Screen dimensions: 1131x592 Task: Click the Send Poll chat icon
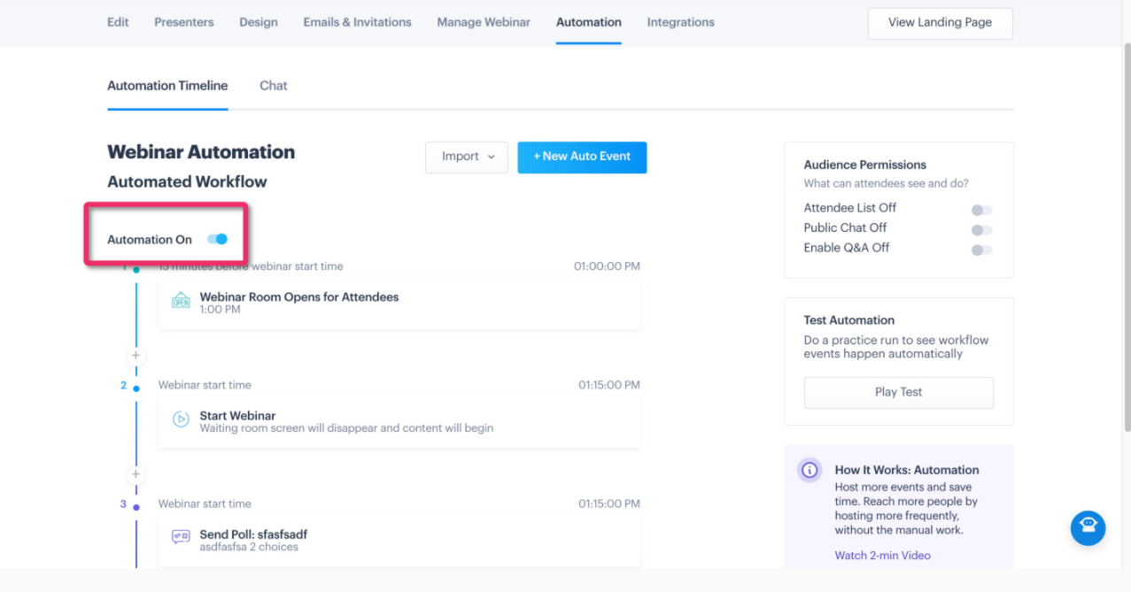[181, 537]
